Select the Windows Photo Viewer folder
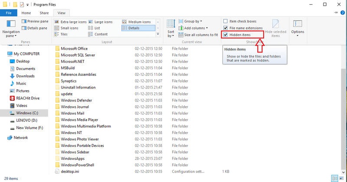 pyautogui.click(x=80, y=139)
